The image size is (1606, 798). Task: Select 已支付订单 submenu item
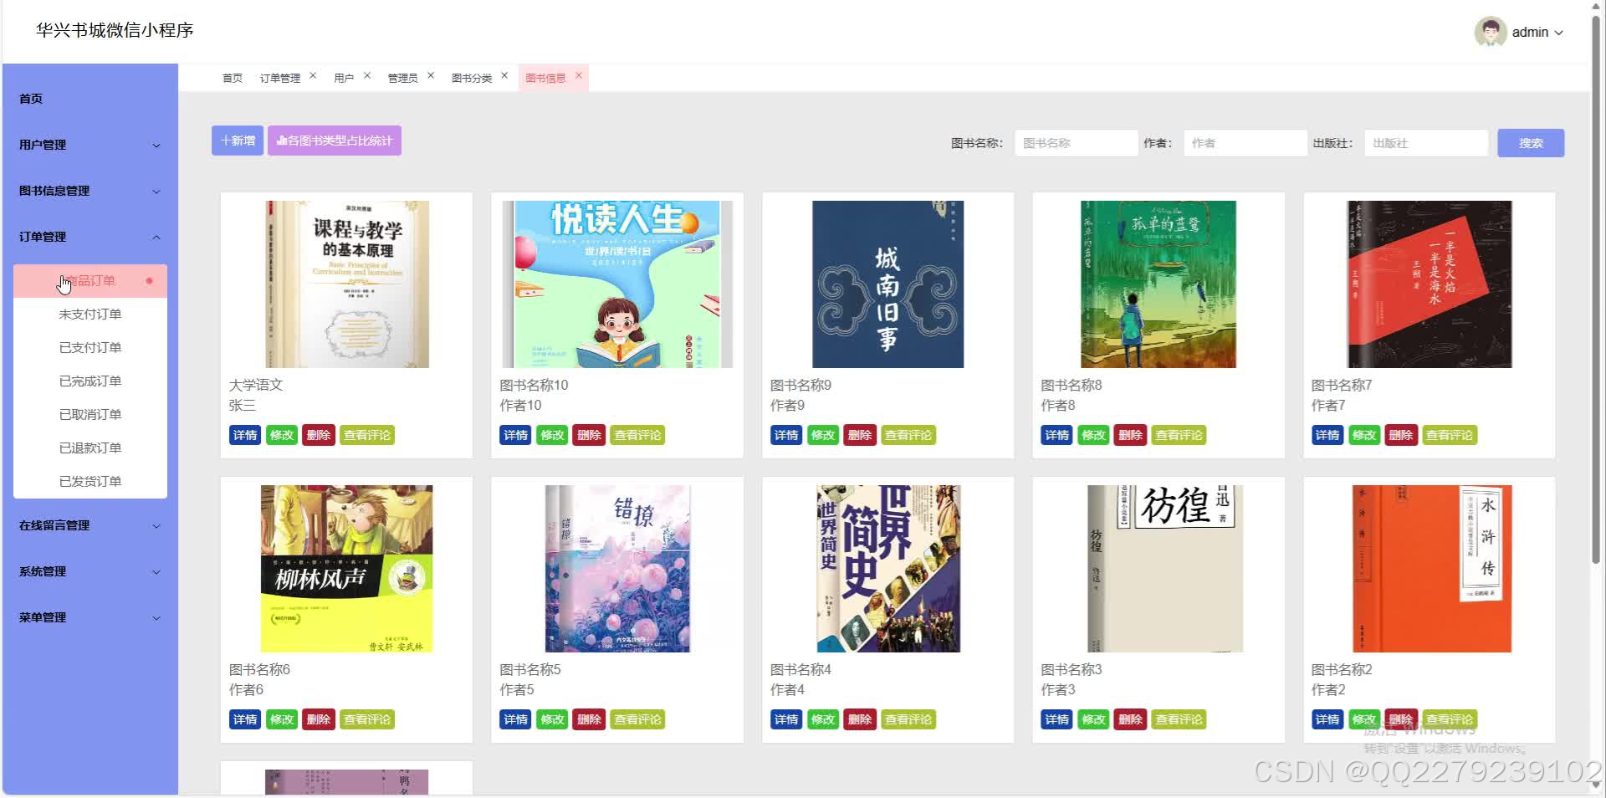click(x=90, y=348)
